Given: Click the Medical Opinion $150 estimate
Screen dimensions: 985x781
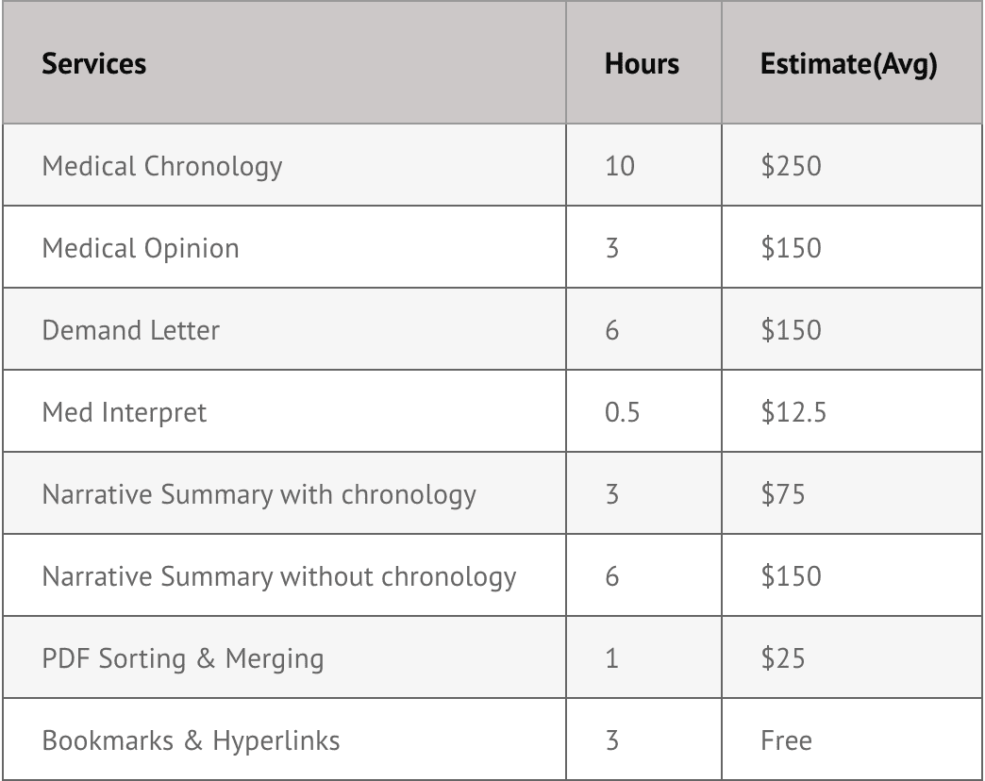Looking at the screenshot, I should [791, 248].
